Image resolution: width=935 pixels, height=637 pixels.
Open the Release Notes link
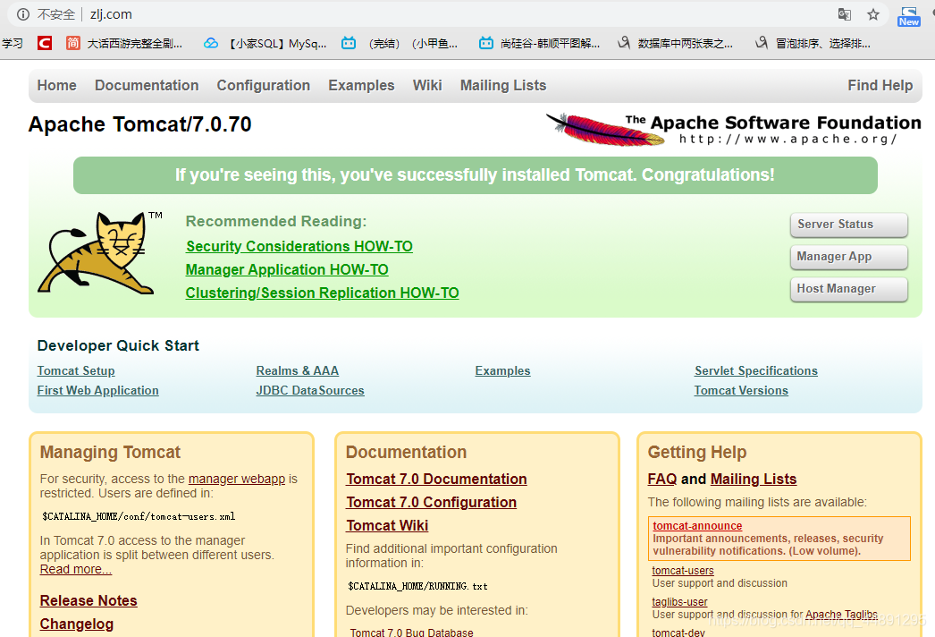[x=88, y=600]
